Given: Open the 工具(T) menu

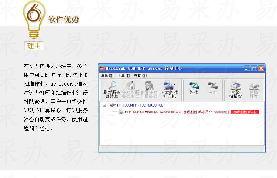Looking at the screenshot, I should [x=124, y=75].
